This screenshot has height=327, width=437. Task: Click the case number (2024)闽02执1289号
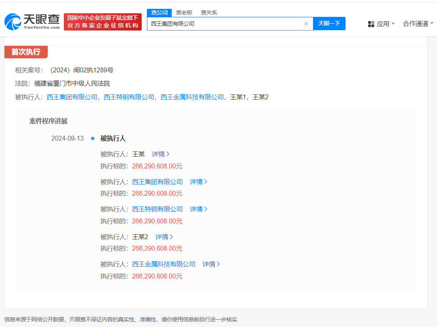pyautogui.click(x=82, y=70)
